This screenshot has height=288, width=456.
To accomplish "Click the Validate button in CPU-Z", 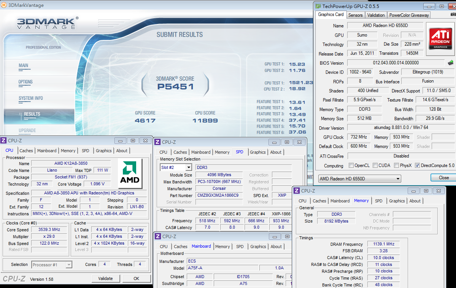I will coord(106,278).
